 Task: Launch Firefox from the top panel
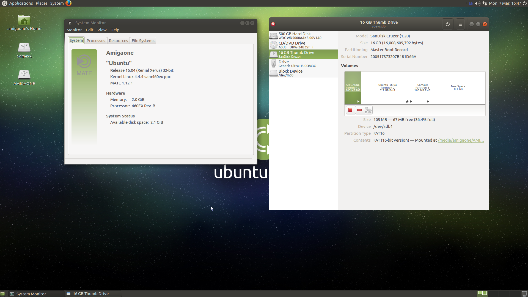coord(68,3)
